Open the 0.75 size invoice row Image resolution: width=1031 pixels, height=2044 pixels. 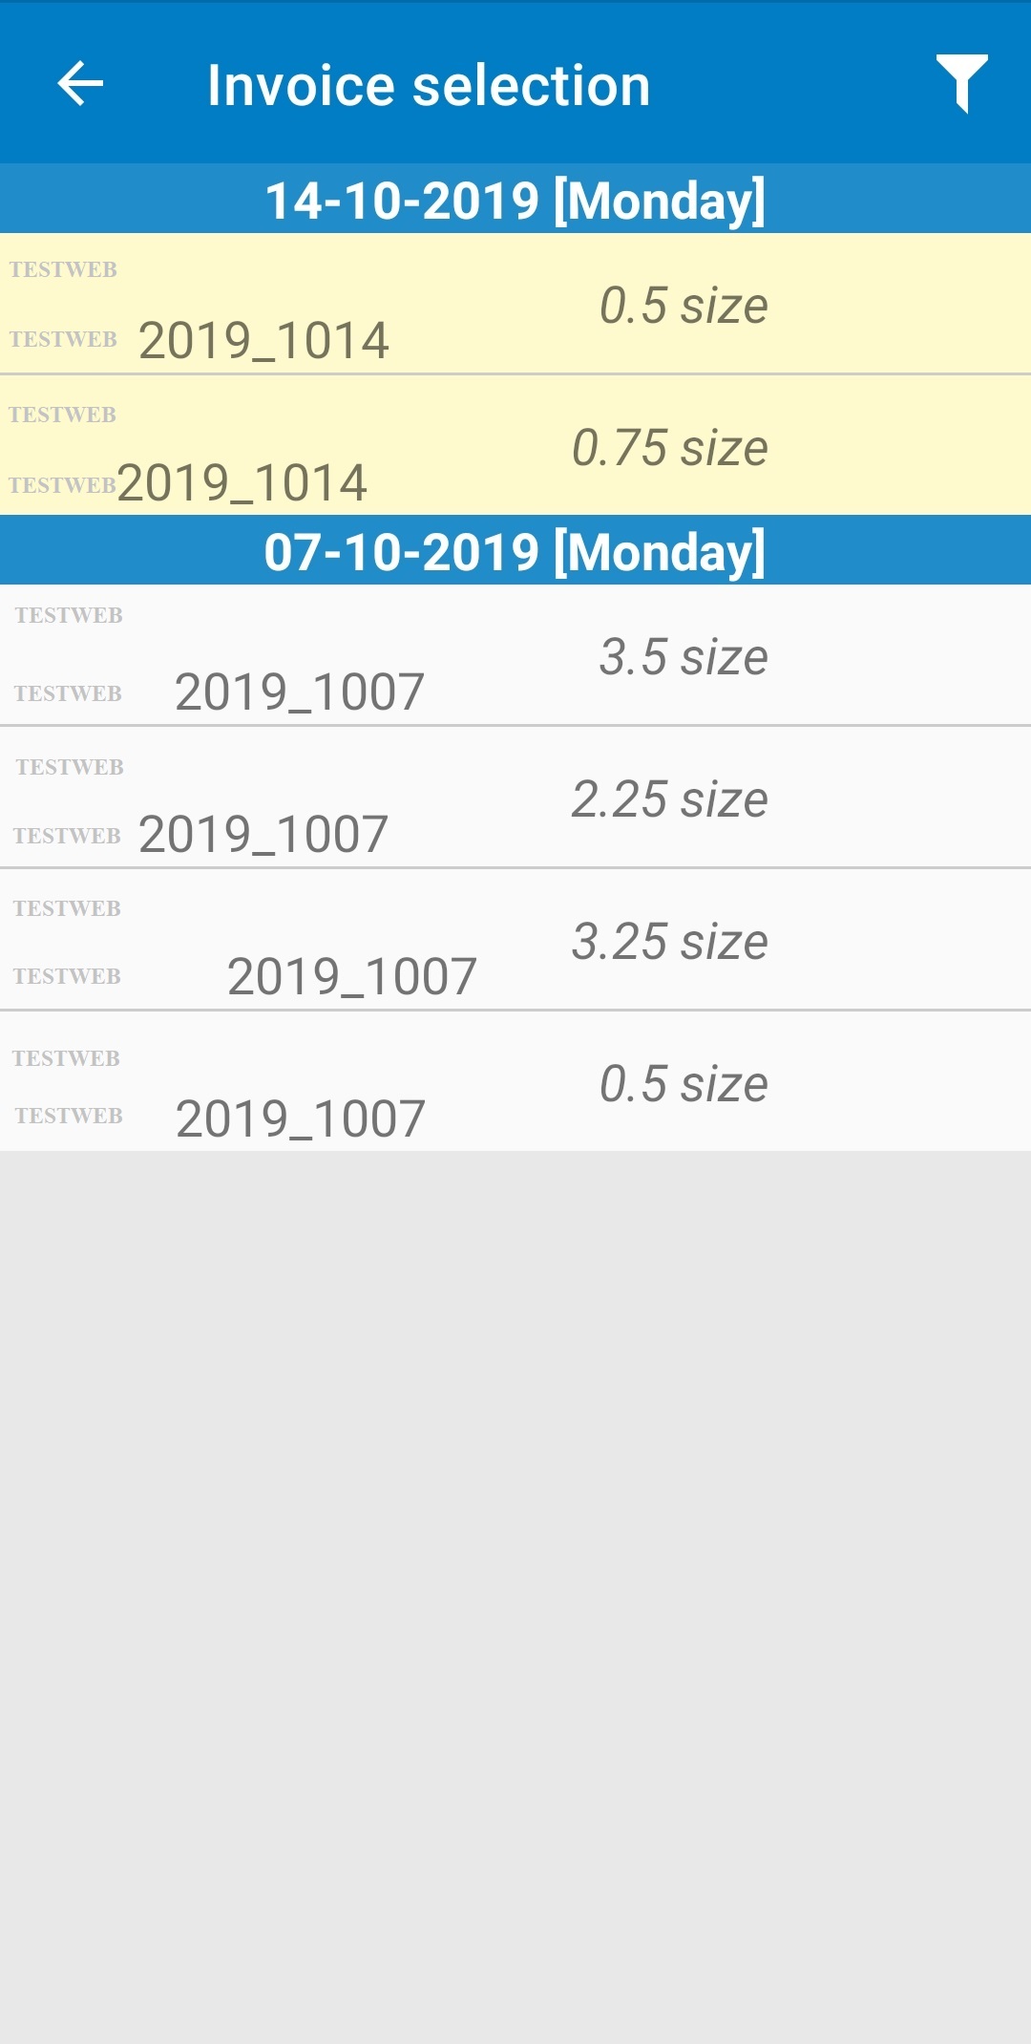[669, 447]
